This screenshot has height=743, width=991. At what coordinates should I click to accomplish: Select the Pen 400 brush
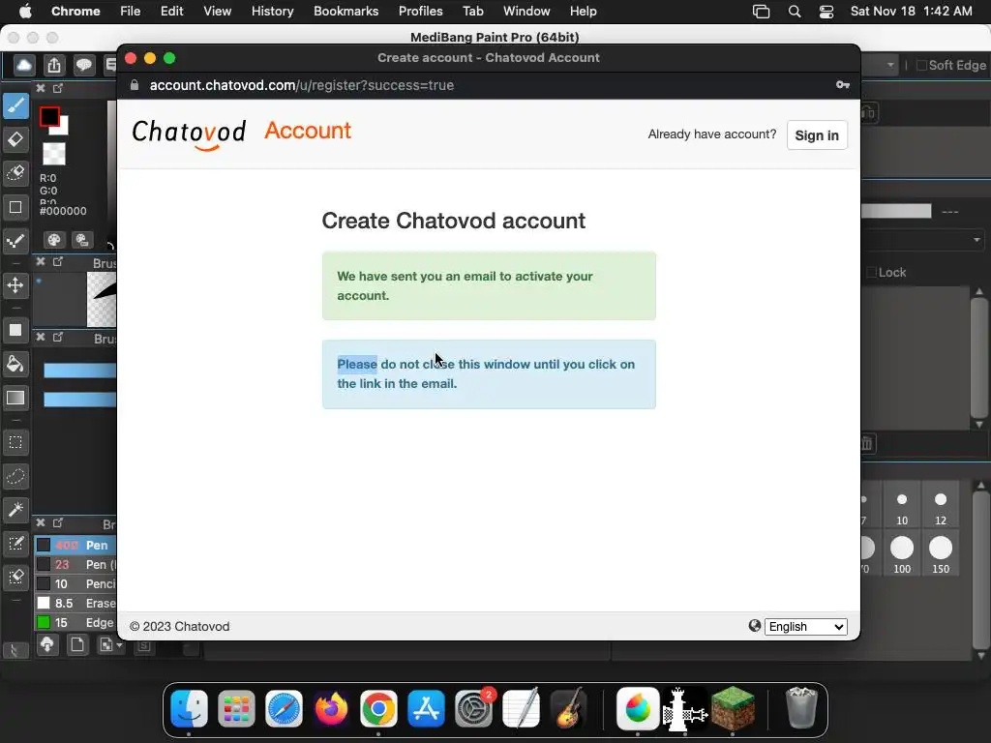[75, 546]
